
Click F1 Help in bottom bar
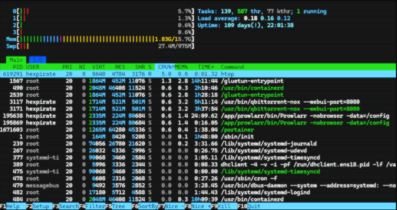[x=13, y=207]
